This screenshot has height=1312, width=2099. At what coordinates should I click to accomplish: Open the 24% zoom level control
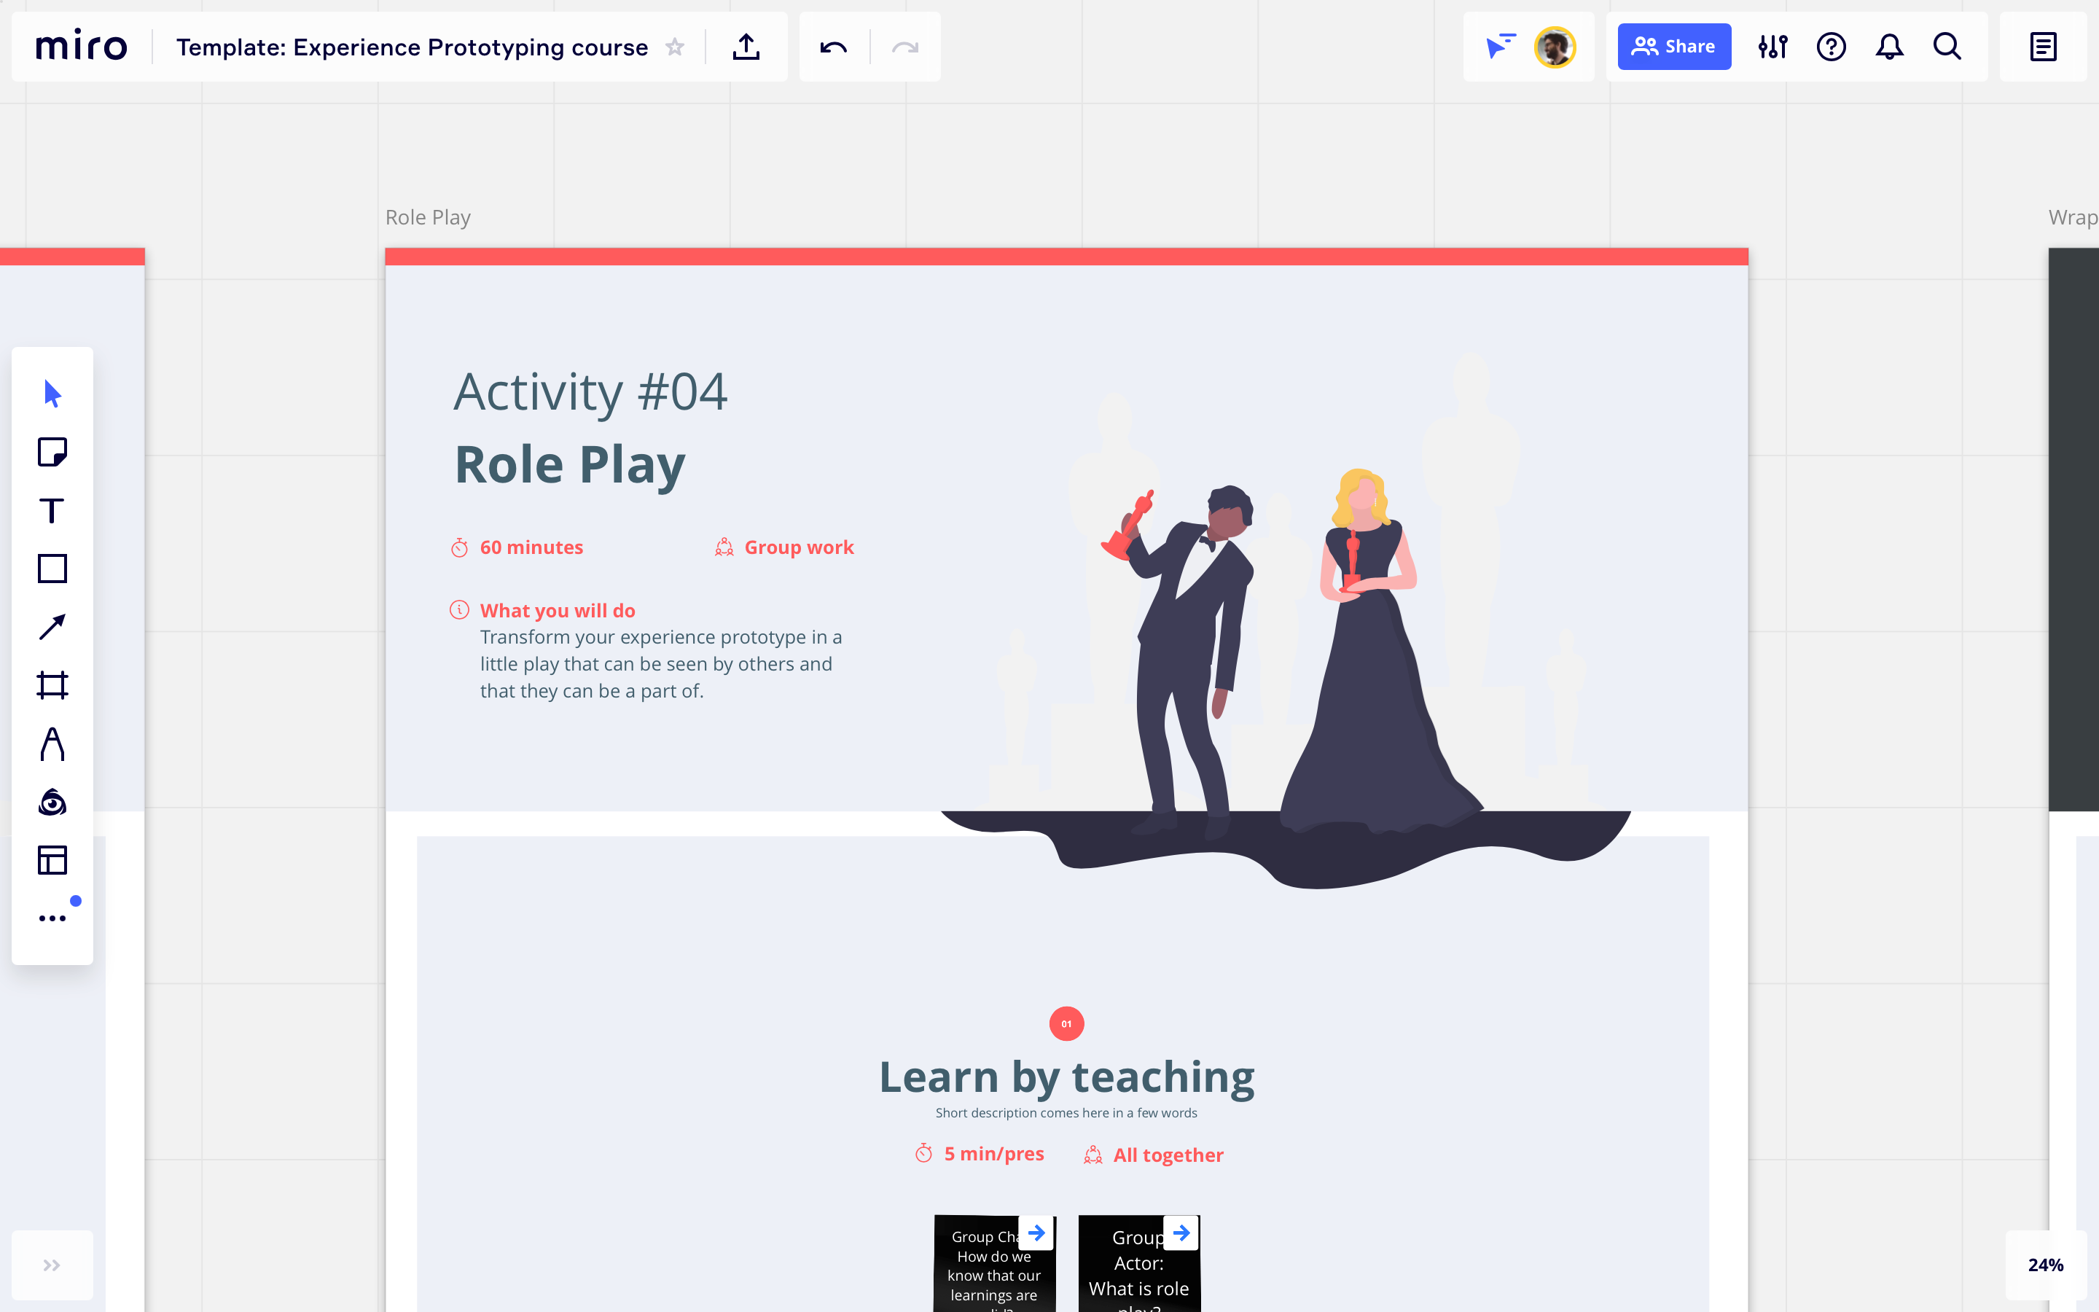coord(2045,1265)
